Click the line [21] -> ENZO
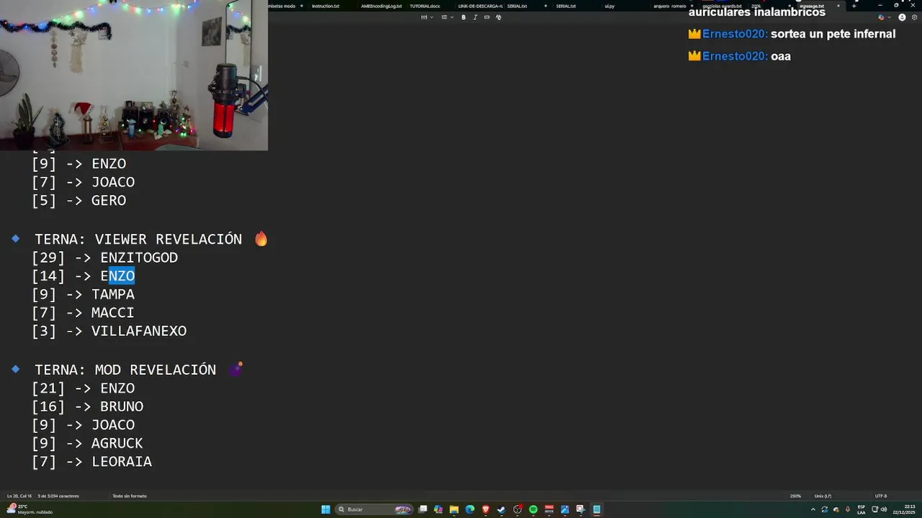 [83, 388]
